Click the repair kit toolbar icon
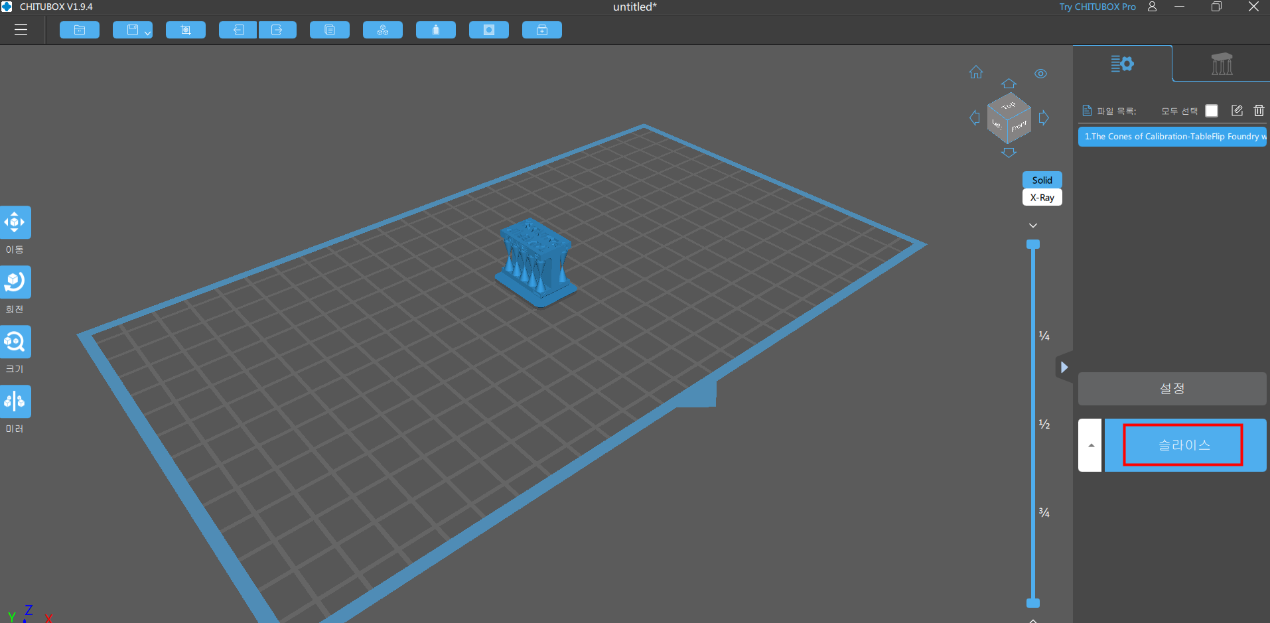 click(x=542, y=30)
